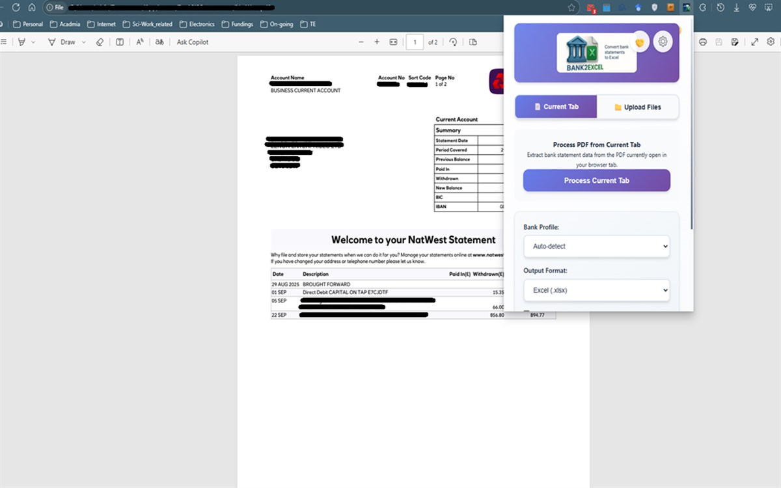Open the Internet bookmarks folder

(x=101, y=24)
